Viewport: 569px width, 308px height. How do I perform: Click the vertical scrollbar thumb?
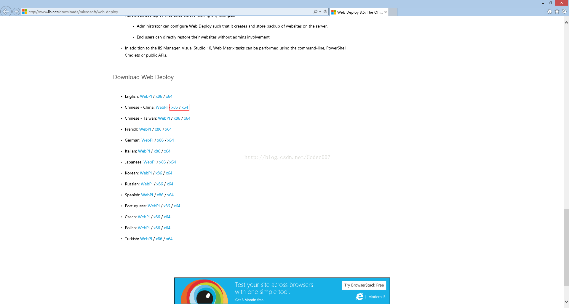tap(566, 247)
